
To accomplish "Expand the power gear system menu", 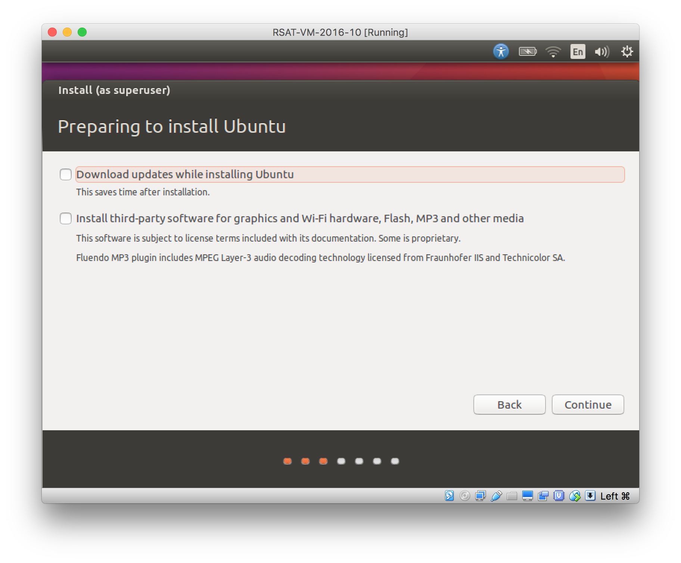I will pyautogui.click(x=627, y=51).
